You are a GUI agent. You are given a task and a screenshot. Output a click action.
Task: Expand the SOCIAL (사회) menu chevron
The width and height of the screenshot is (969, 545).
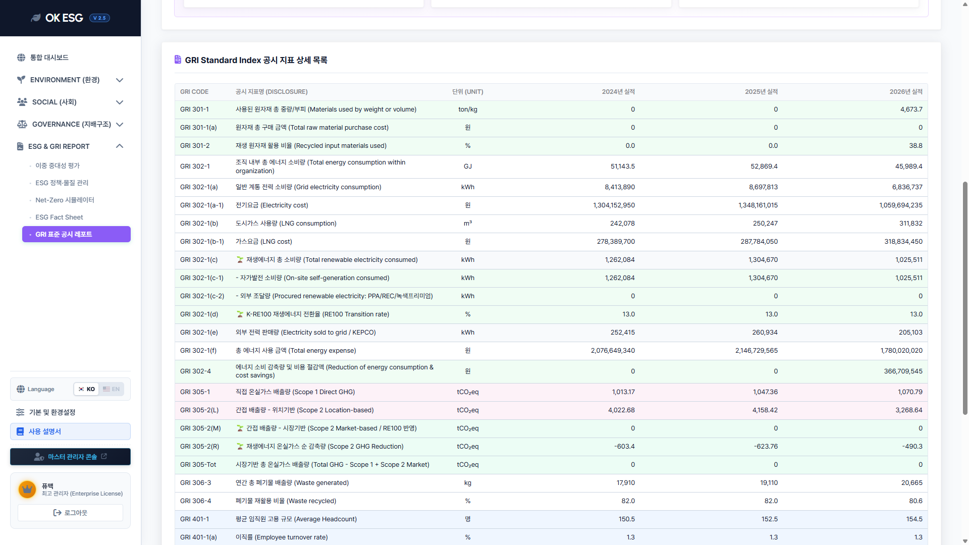pos(120,102)
